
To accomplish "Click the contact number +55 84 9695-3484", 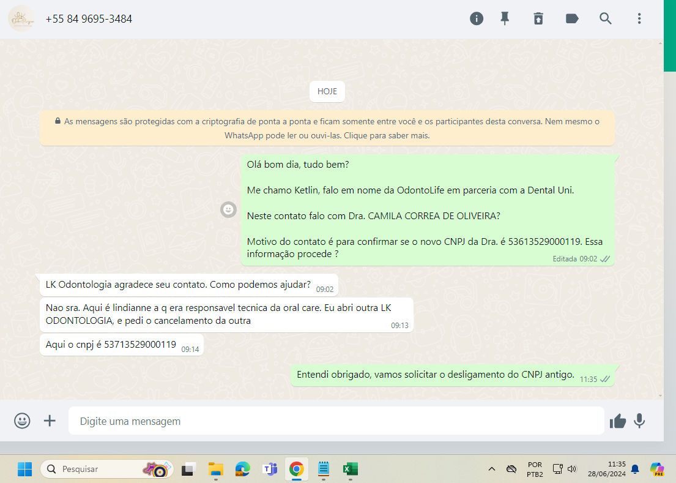I will click(x=89, y=19).
